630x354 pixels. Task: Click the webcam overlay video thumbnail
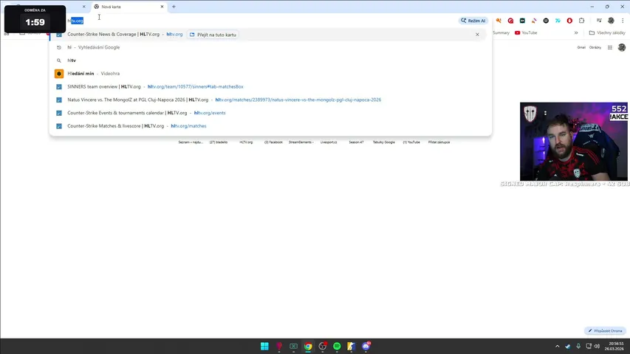[573, 142]
